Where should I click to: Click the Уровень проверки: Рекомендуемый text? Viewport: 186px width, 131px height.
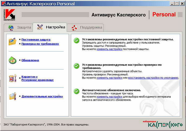105,75
